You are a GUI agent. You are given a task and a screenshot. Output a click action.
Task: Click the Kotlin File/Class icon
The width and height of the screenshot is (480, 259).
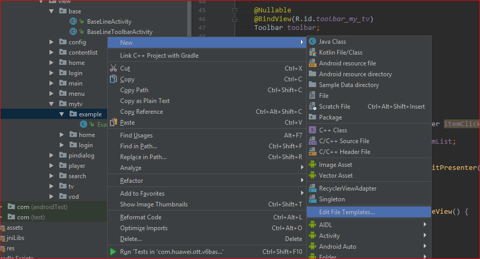click(x=312, y=52)
